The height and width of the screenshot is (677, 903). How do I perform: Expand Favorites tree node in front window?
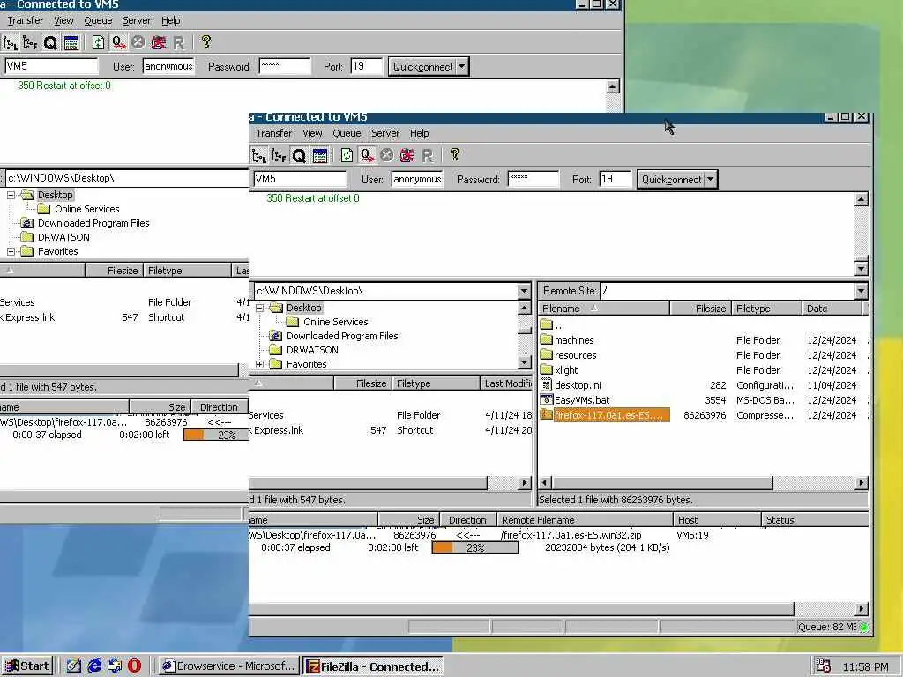tap(260, 364)
